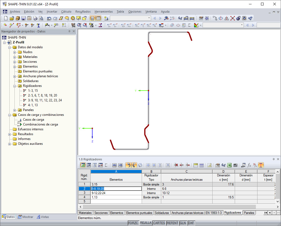
Task: Click the tangential stress tau result icon
Action: tap(143, 25)
